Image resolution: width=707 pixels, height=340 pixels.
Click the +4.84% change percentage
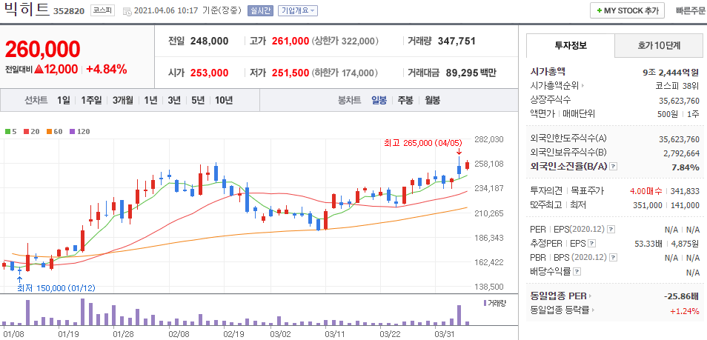[x=107, y=70]
